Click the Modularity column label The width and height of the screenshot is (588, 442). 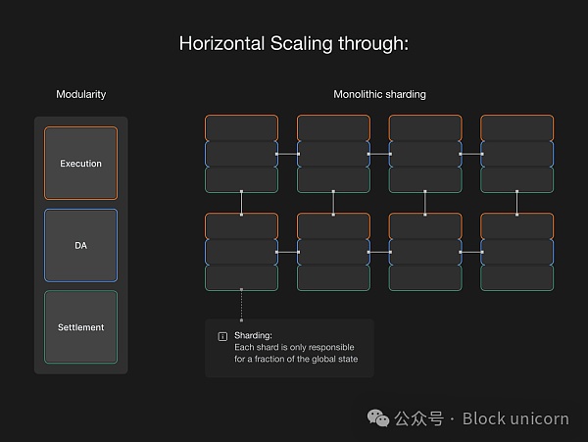(x=80, y=94)
